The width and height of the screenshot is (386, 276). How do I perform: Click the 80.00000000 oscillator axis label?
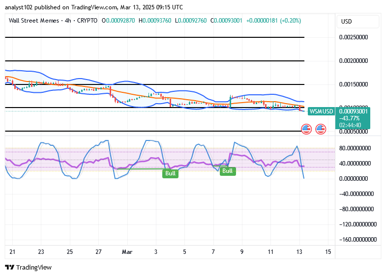pyautogui.click(x=355, y=148)
